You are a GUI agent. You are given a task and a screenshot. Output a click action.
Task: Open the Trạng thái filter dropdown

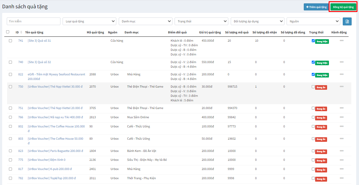(201, 21)
